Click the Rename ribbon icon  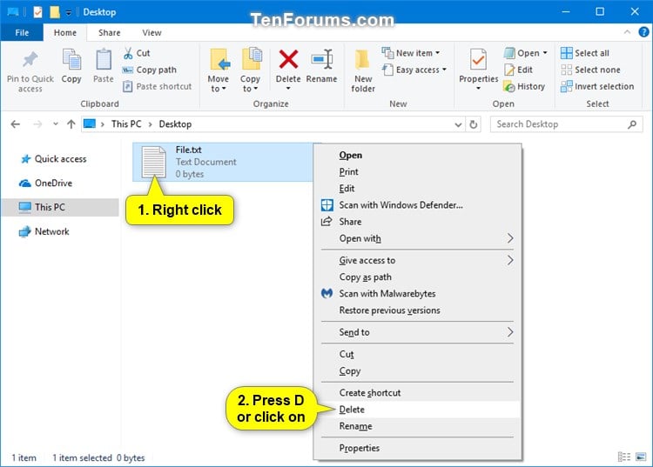pyautogui.click(x=322, y=59)
